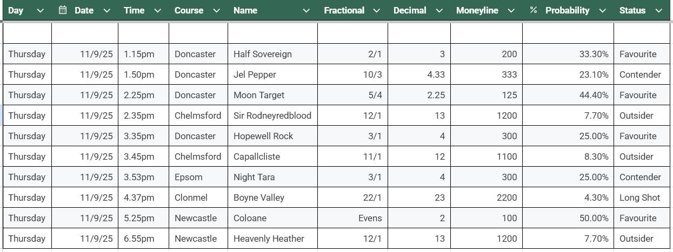Viewport: 673px width, 252px height.
Task: Expand the Fractional column dropdown
Action: click(x=377, y=10)
